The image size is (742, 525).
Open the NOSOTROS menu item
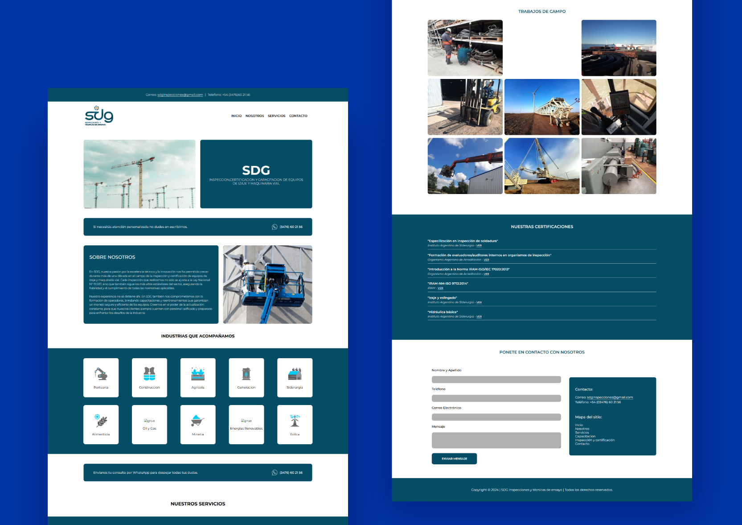254,116
